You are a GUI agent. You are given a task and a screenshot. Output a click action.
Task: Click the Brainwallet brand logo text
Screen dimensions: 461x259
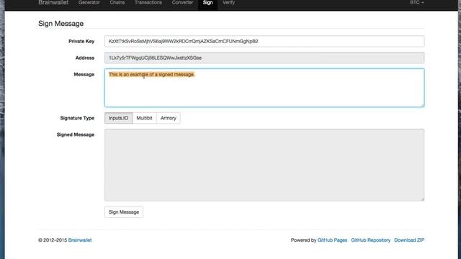[x=53, y=3]
